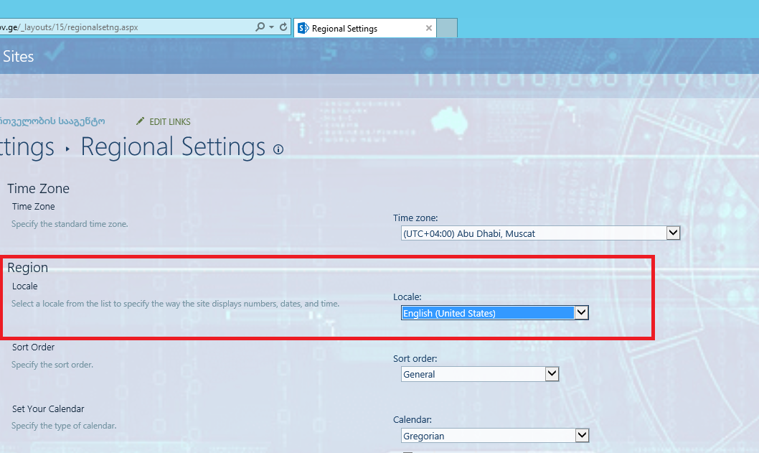This screenshot has width=759, height=453.
Task: Click the 'Regional Settings' page title text
Action: click(x=173, y=146)
